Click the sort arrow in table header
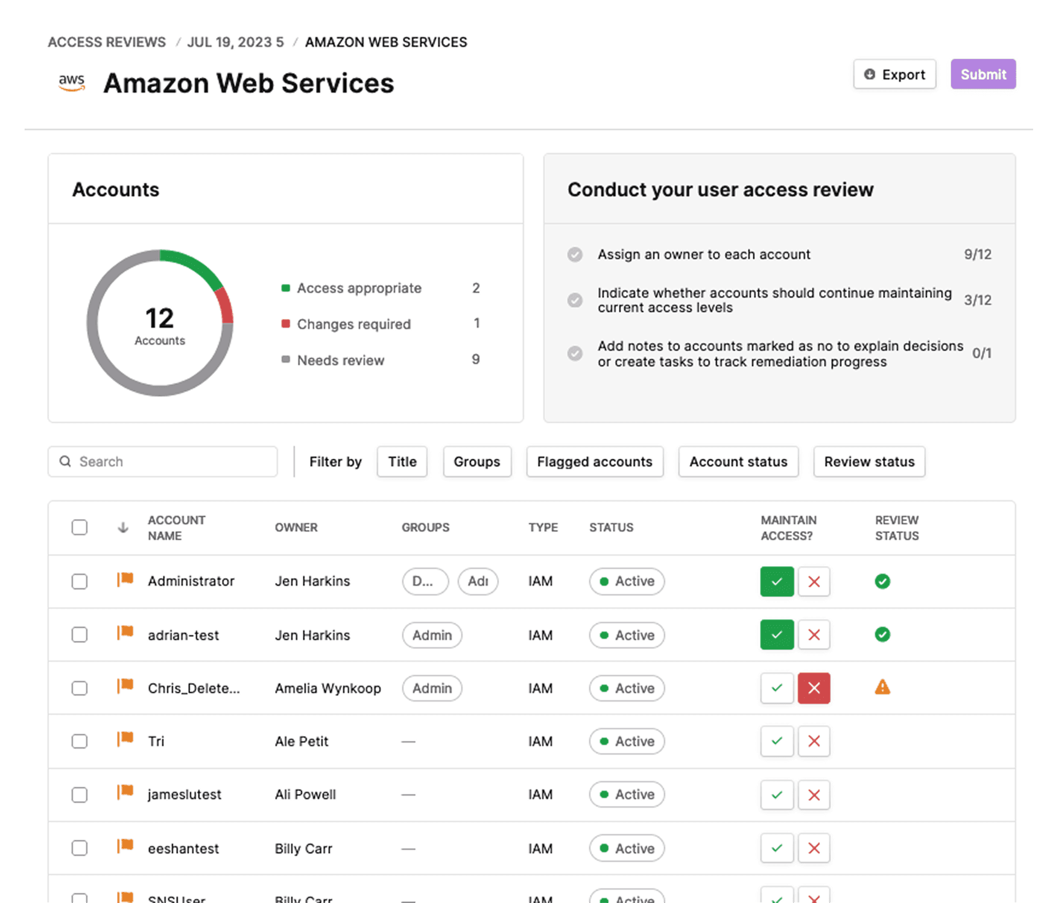 point(123,527)
